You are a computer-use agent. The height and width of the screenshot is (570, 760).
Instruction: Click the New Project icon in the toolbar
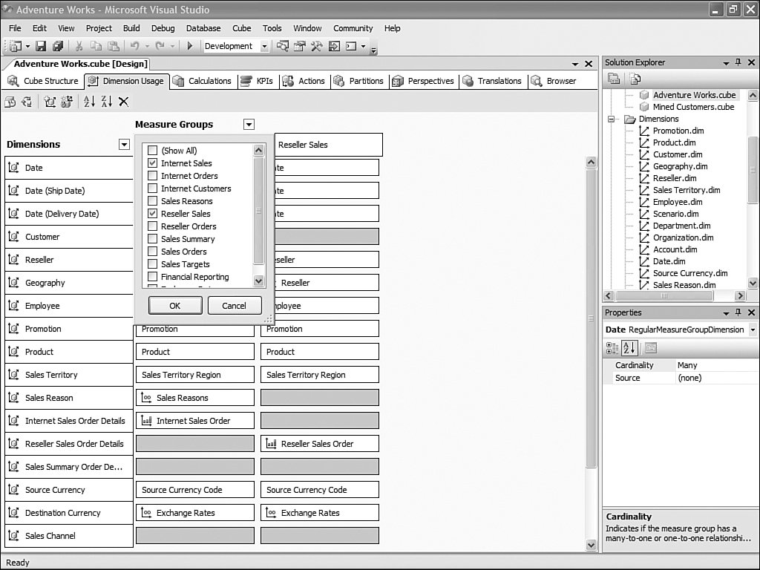16,46
